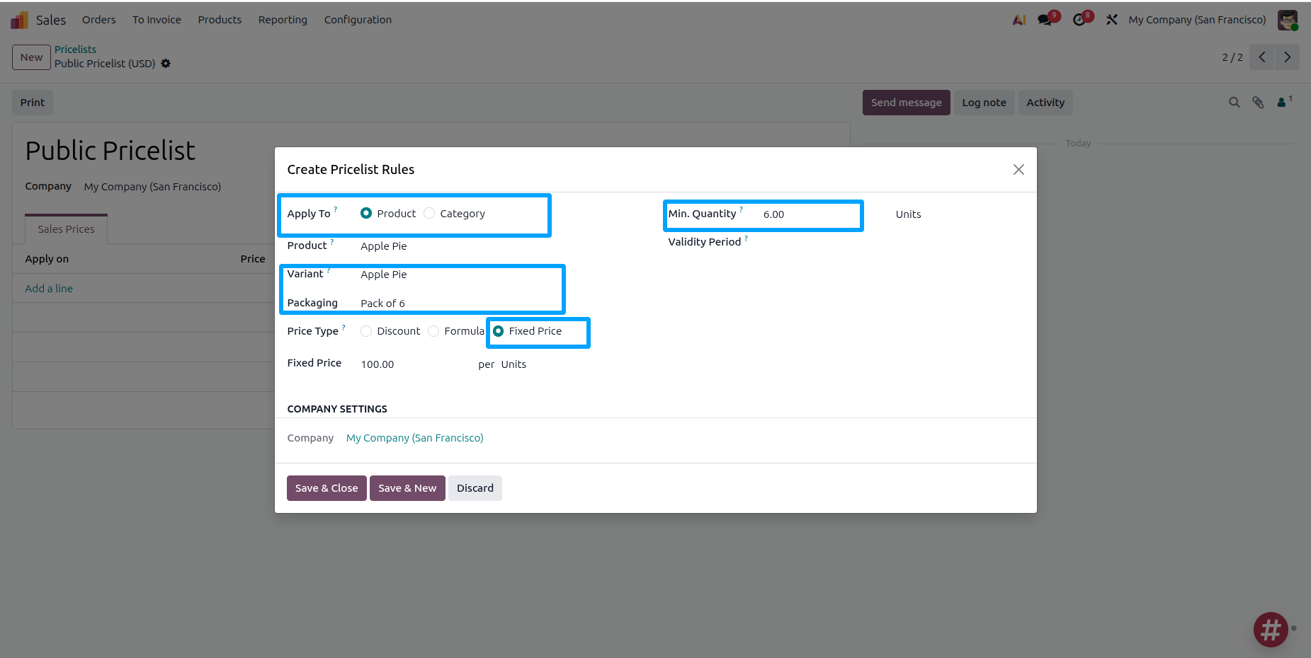The image size is (1311, 658).
Task: Select the Formula price type
Action: [433, 330]
